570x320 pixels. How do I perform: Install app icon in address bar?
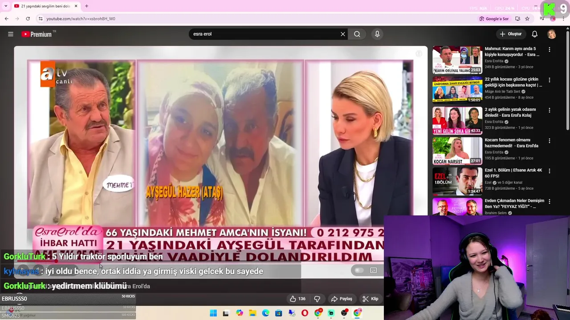517,19
